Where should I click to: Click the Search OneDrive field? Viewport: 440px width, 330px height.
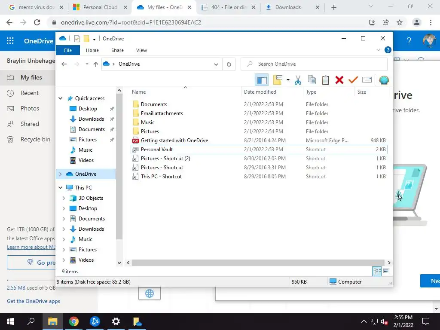(314, 64)
